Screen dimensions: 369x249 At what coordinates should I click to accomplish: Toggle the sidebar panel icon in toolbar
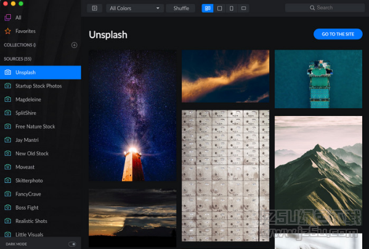pyautogui.click(x=94, y=8)
